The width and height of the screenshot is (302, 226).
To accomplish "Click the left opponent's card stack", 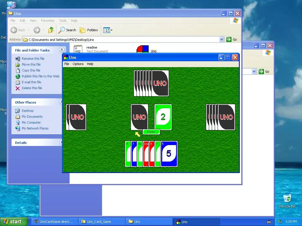I will [76, 117].
